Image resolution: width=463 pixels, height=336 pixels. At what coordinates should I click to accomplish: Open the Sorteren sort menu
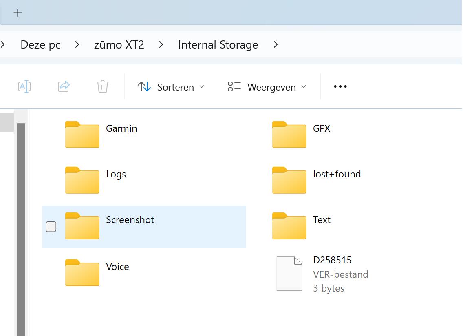pyautogui.click(x=171, y=87)
